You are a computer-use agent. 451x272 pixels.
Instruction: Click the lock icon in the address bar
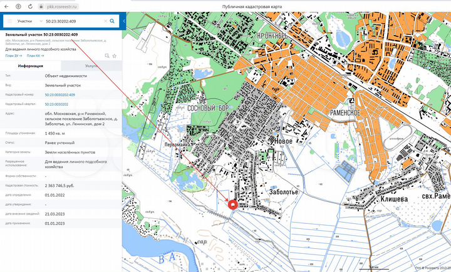[x=41, y=6]
